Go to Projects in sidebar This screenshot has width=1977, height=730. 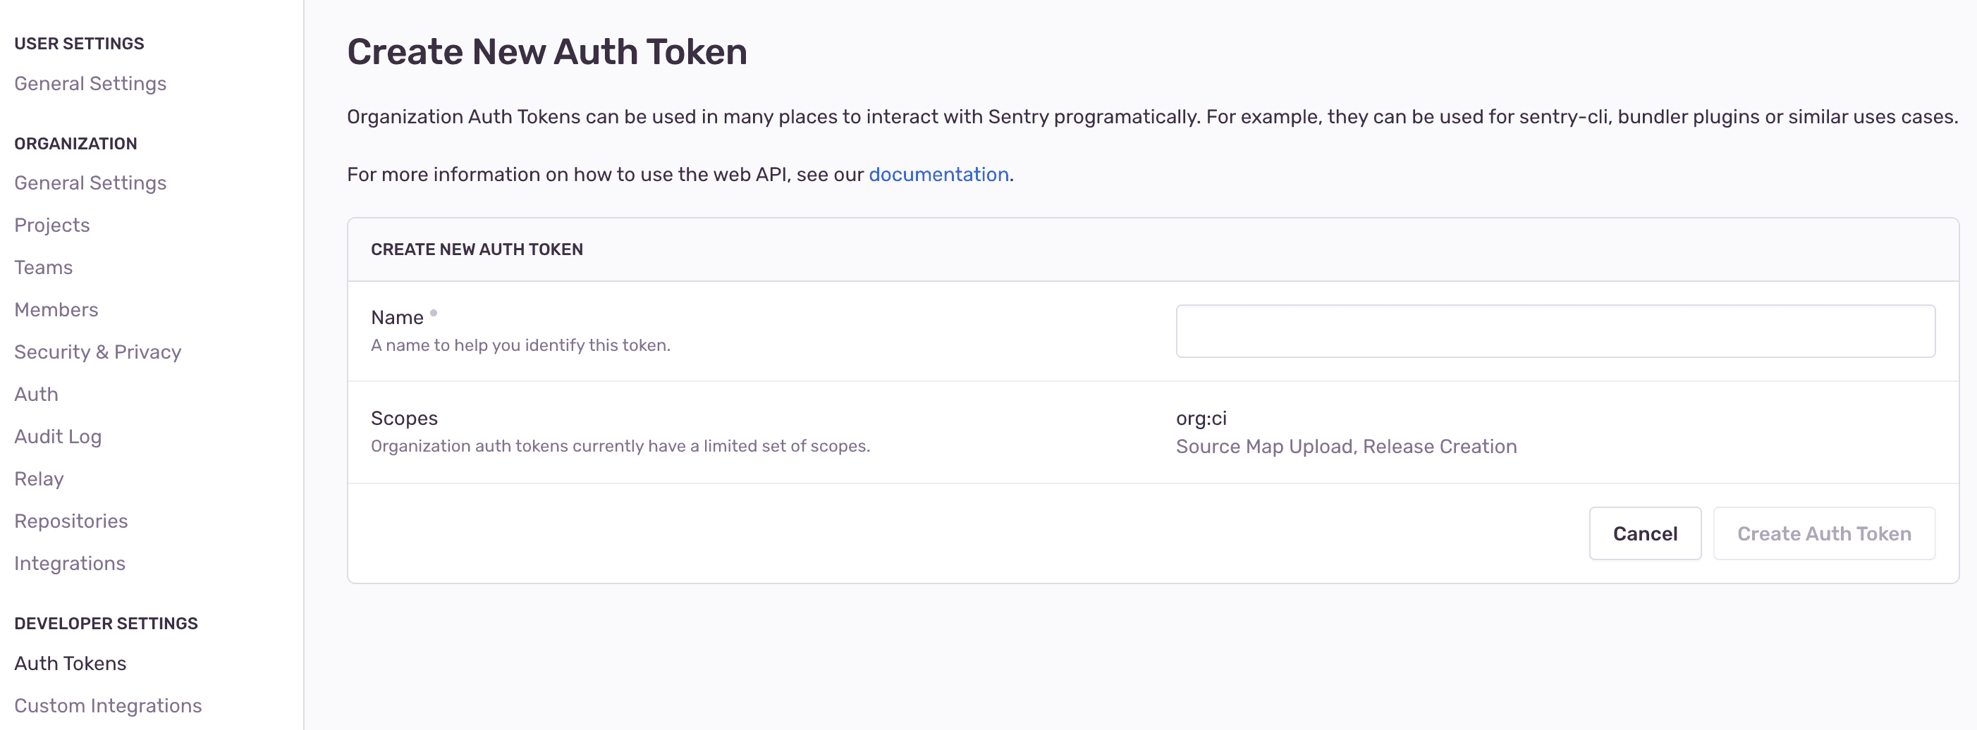pos(51,225)
